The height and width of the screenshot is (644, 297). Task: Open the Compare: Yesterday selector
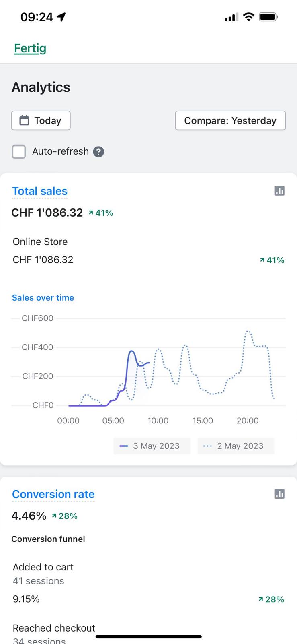pos(230,120)
